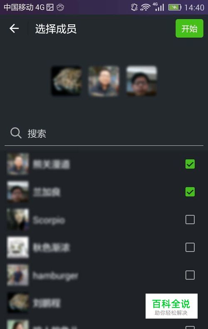The height and width of the screenshot is (329, 208).
Task: Tap the green 开始 start button
Action: pos(189,28)
